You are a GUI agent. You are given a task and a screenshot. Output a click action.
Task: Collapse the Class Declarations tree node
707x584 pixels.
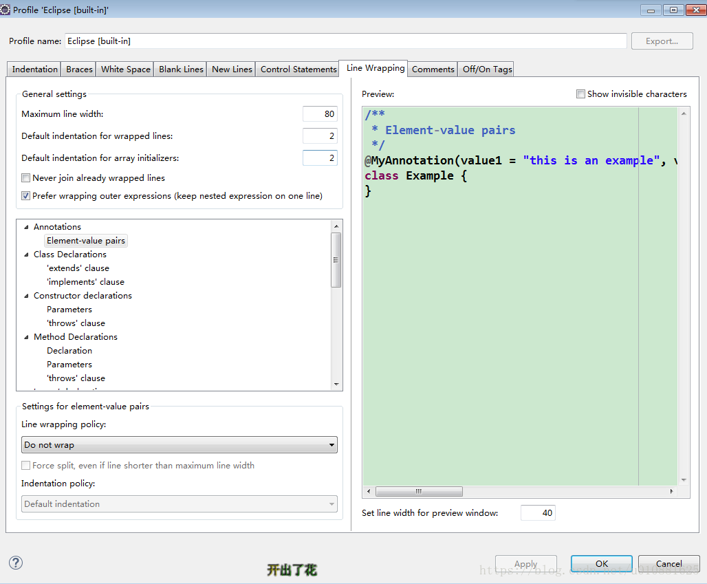(26, 255)
